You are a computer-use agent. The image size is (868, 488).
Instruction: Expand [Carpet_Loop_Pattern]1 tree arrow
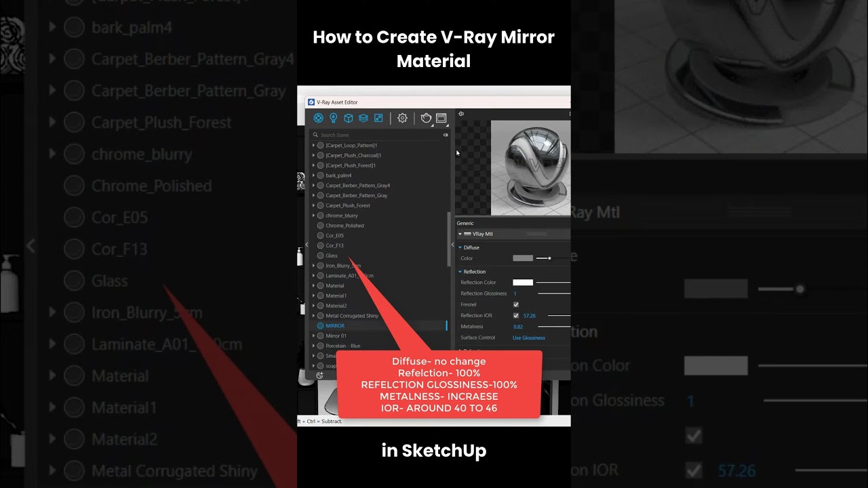[313, 145]
